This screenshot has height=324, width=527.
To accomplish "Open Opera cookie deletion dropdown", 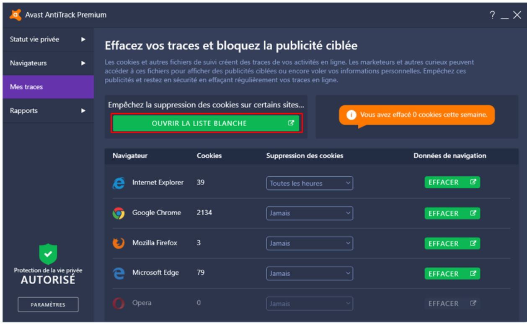I will click(x=310, y=304).
